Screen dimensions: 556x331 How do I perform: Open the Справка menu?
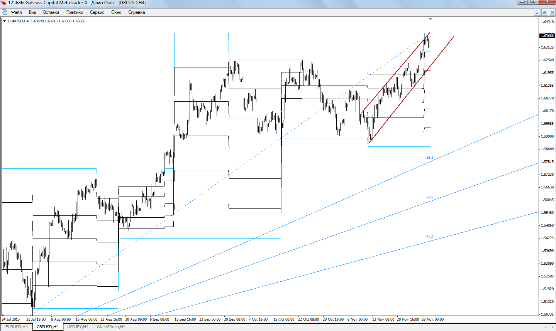[136, 12]
